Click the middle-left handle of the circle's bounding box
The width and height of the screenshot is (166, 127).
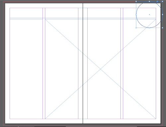(x=136, y=15)
